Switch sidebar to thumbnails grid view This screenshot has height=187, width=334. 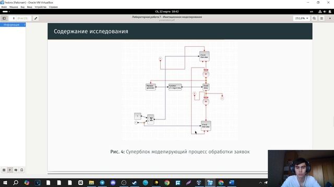click(x=4, y=170)
